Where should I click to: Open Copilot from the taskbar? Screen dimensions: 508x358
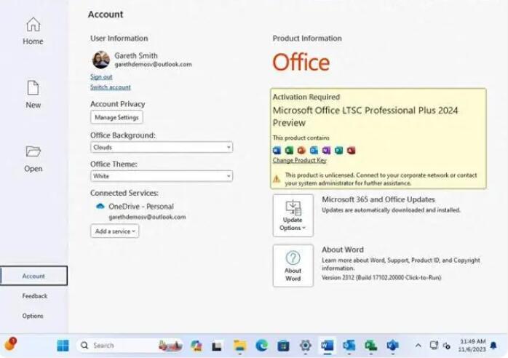(197, 346)
